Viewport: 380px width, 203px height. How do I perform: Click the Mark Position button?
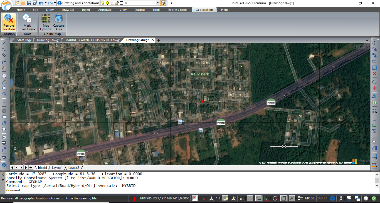pos(27,22)
